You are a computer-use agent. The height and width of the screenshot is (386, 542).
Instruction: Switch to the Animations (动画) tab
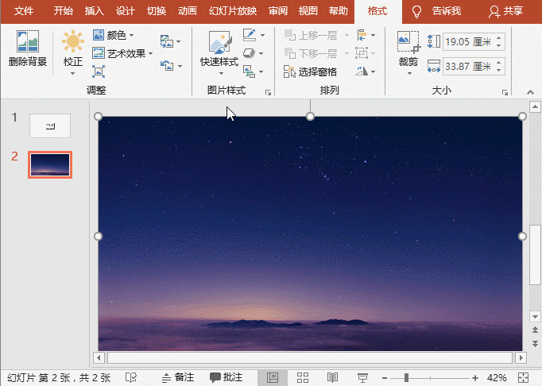click(188, 11)
